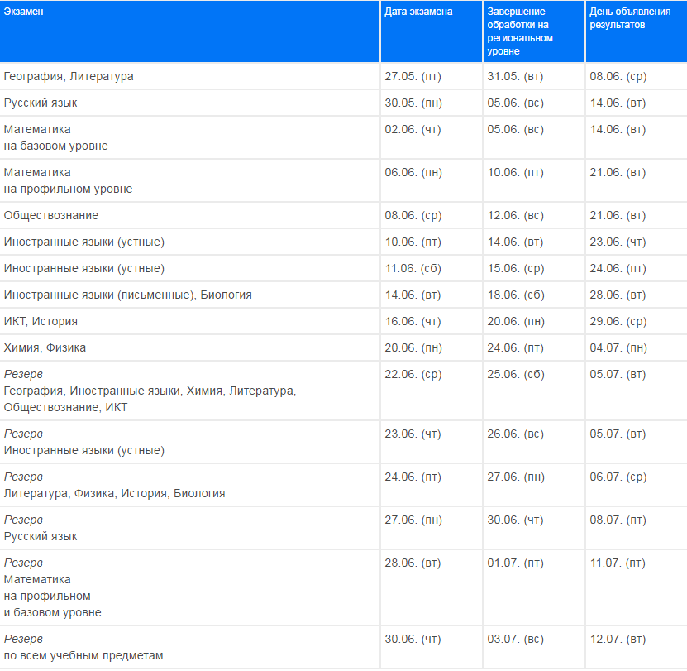Select exam date '06.06. (пн)'
The width and height of the screenshot is (687, 671).
pos(431,180)
